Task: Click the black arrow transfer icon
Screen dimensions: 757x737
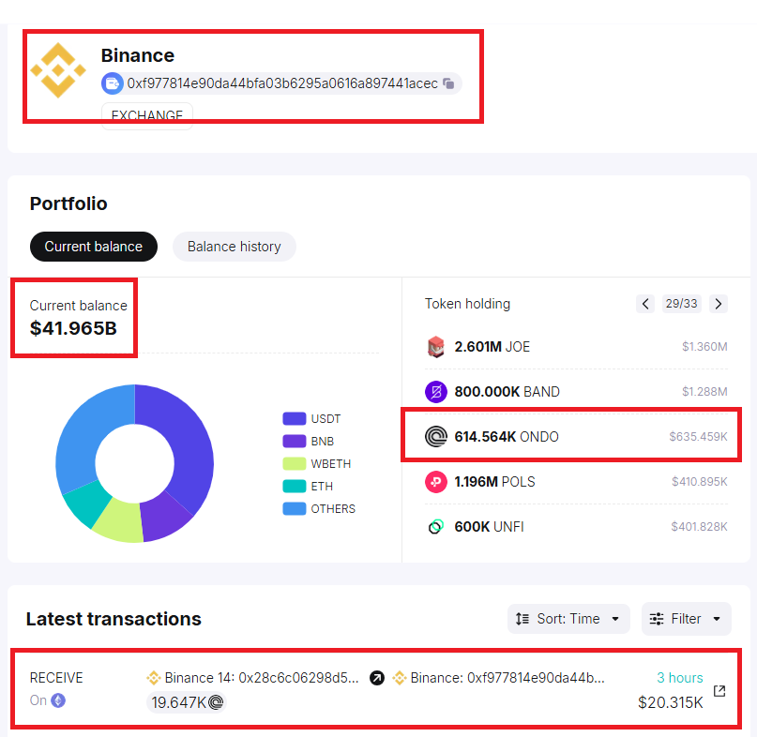Action: coord(377,678)
